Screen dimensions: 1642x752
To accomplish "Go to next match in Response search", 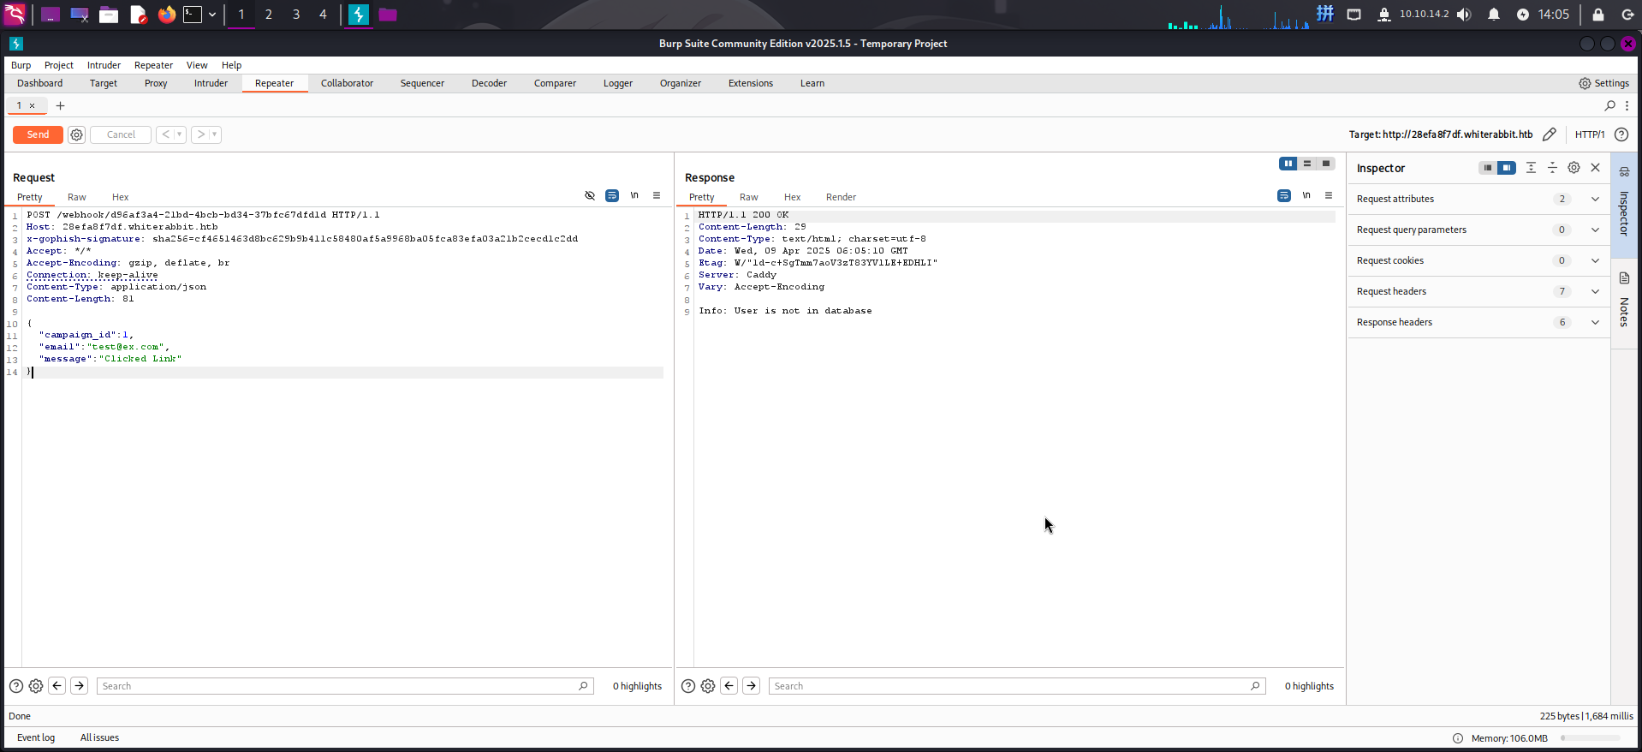I will (x=752, y=685).
